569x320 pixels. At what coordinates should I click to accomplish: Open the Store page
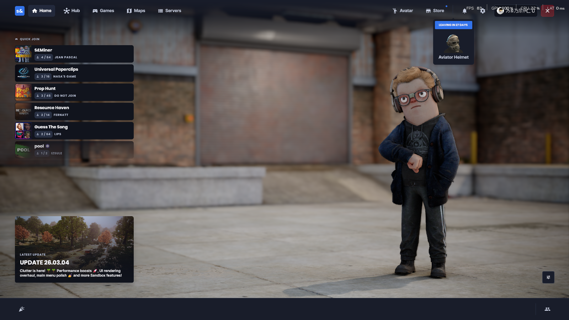435,11
